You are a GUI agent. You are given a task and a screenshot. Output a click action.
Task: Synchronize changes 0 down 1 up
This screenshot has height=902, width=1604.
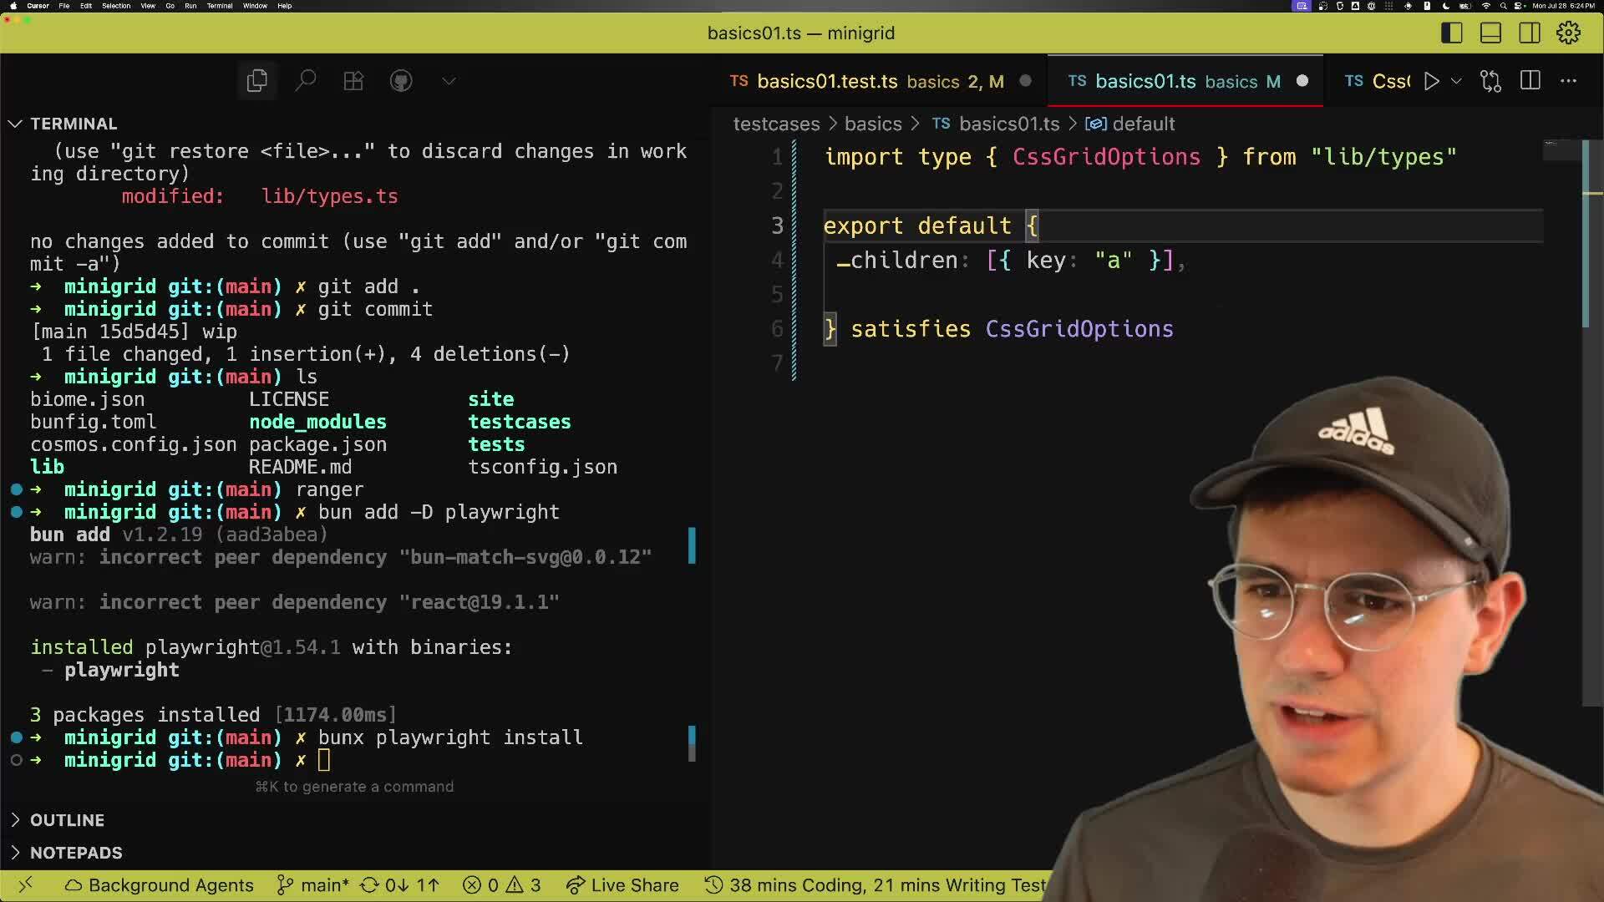pos(399,885)
